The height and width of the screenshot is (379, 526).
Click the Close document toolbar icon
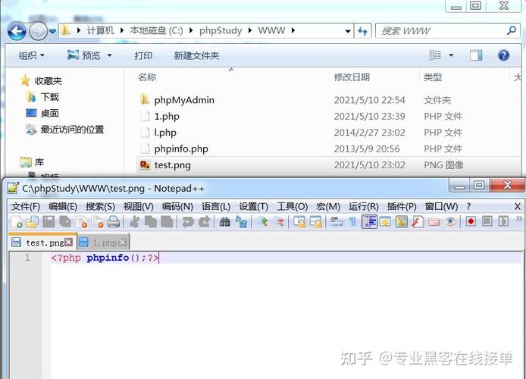82,222
